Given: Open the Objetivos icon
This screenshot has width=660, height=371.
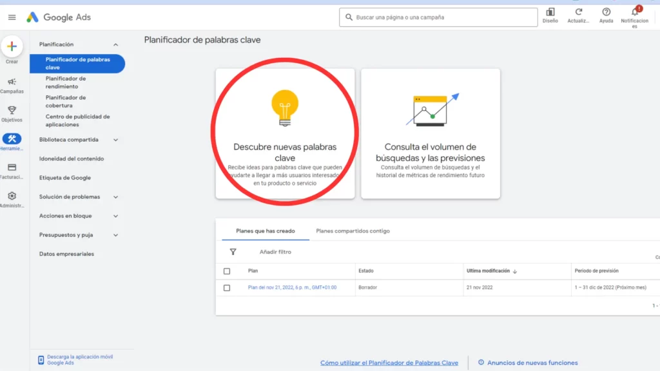Looking at the screenshot, I should tap(12, 109).
